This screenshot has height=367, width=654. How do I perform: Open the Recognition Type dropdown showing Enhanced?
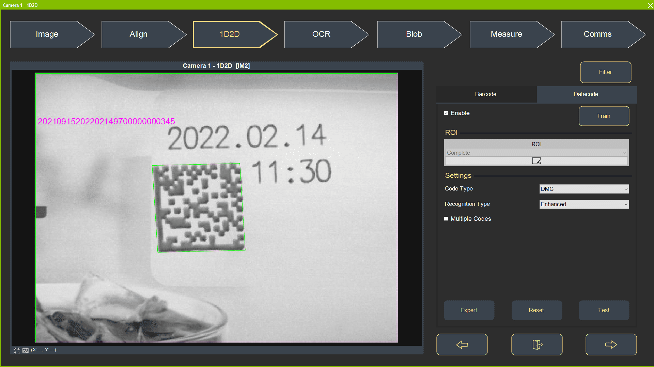point(584,204)
